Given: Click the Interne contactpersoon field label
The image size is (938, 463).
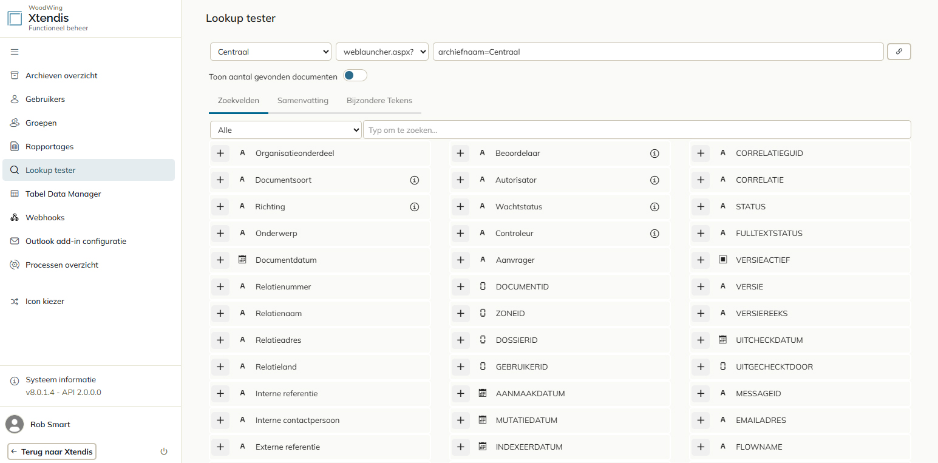Looking at the screenshot, I should pos(297,421).
